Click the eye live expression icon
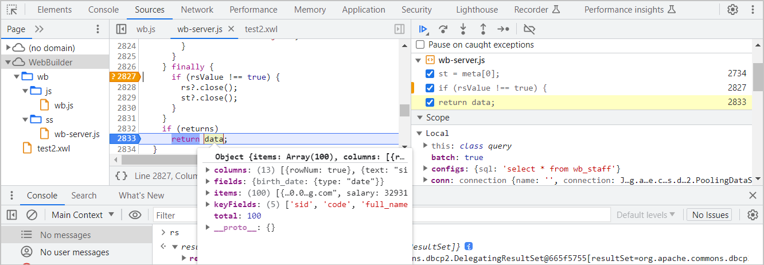 [135, 215]
